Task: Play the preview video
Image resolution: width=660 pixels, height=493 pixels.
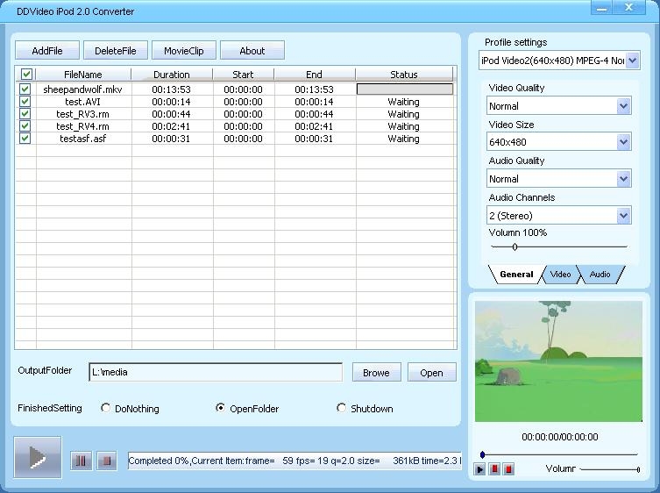Action: tap(479, 468)
